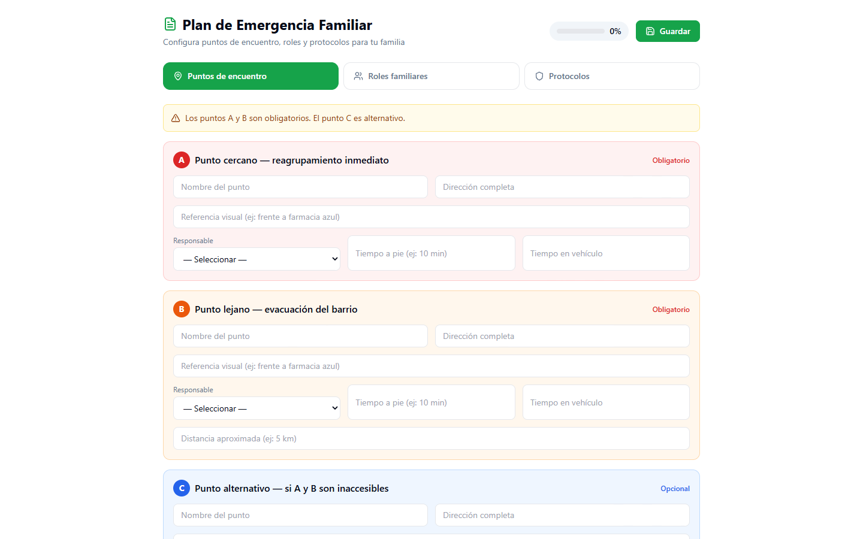
Task: Click the people icon in Roles familiares tab
Action: tap(358, 76)
